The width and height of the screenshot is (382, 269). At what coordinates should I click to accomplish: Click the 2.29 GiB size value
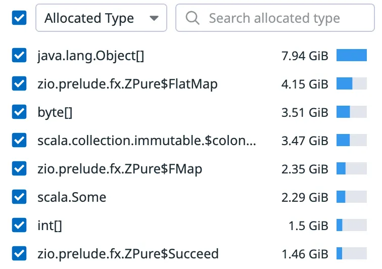pos(305,197)
